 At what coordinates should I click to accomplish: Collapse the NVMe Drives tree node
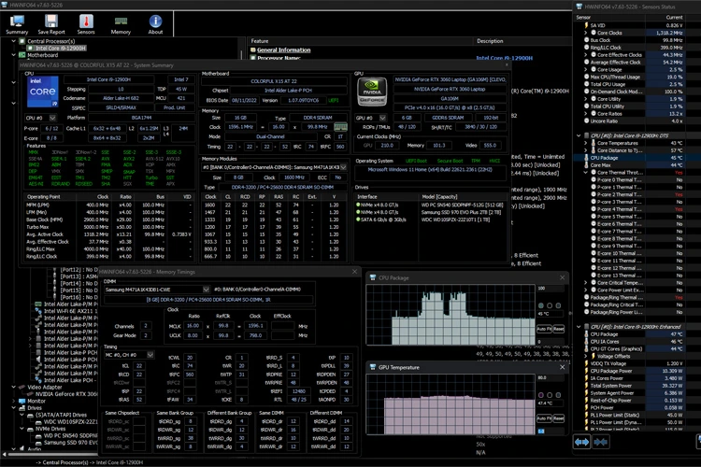[x=21, y=429]
